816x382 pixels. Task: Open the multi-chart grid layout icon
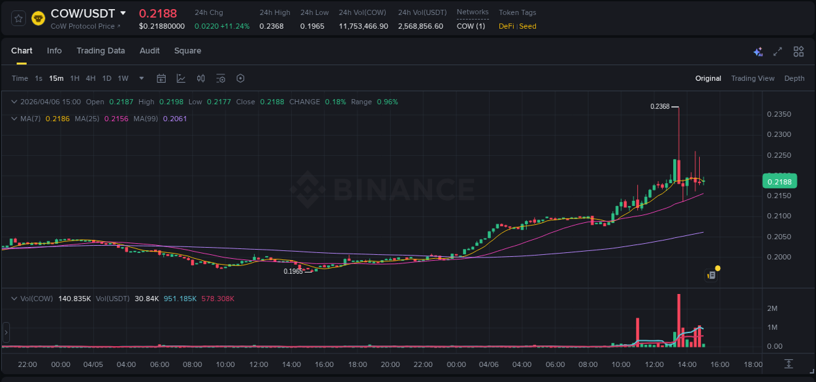798,51
